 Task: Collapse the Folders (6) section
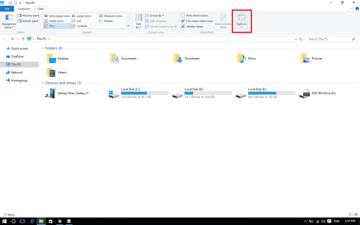point(43,48)
